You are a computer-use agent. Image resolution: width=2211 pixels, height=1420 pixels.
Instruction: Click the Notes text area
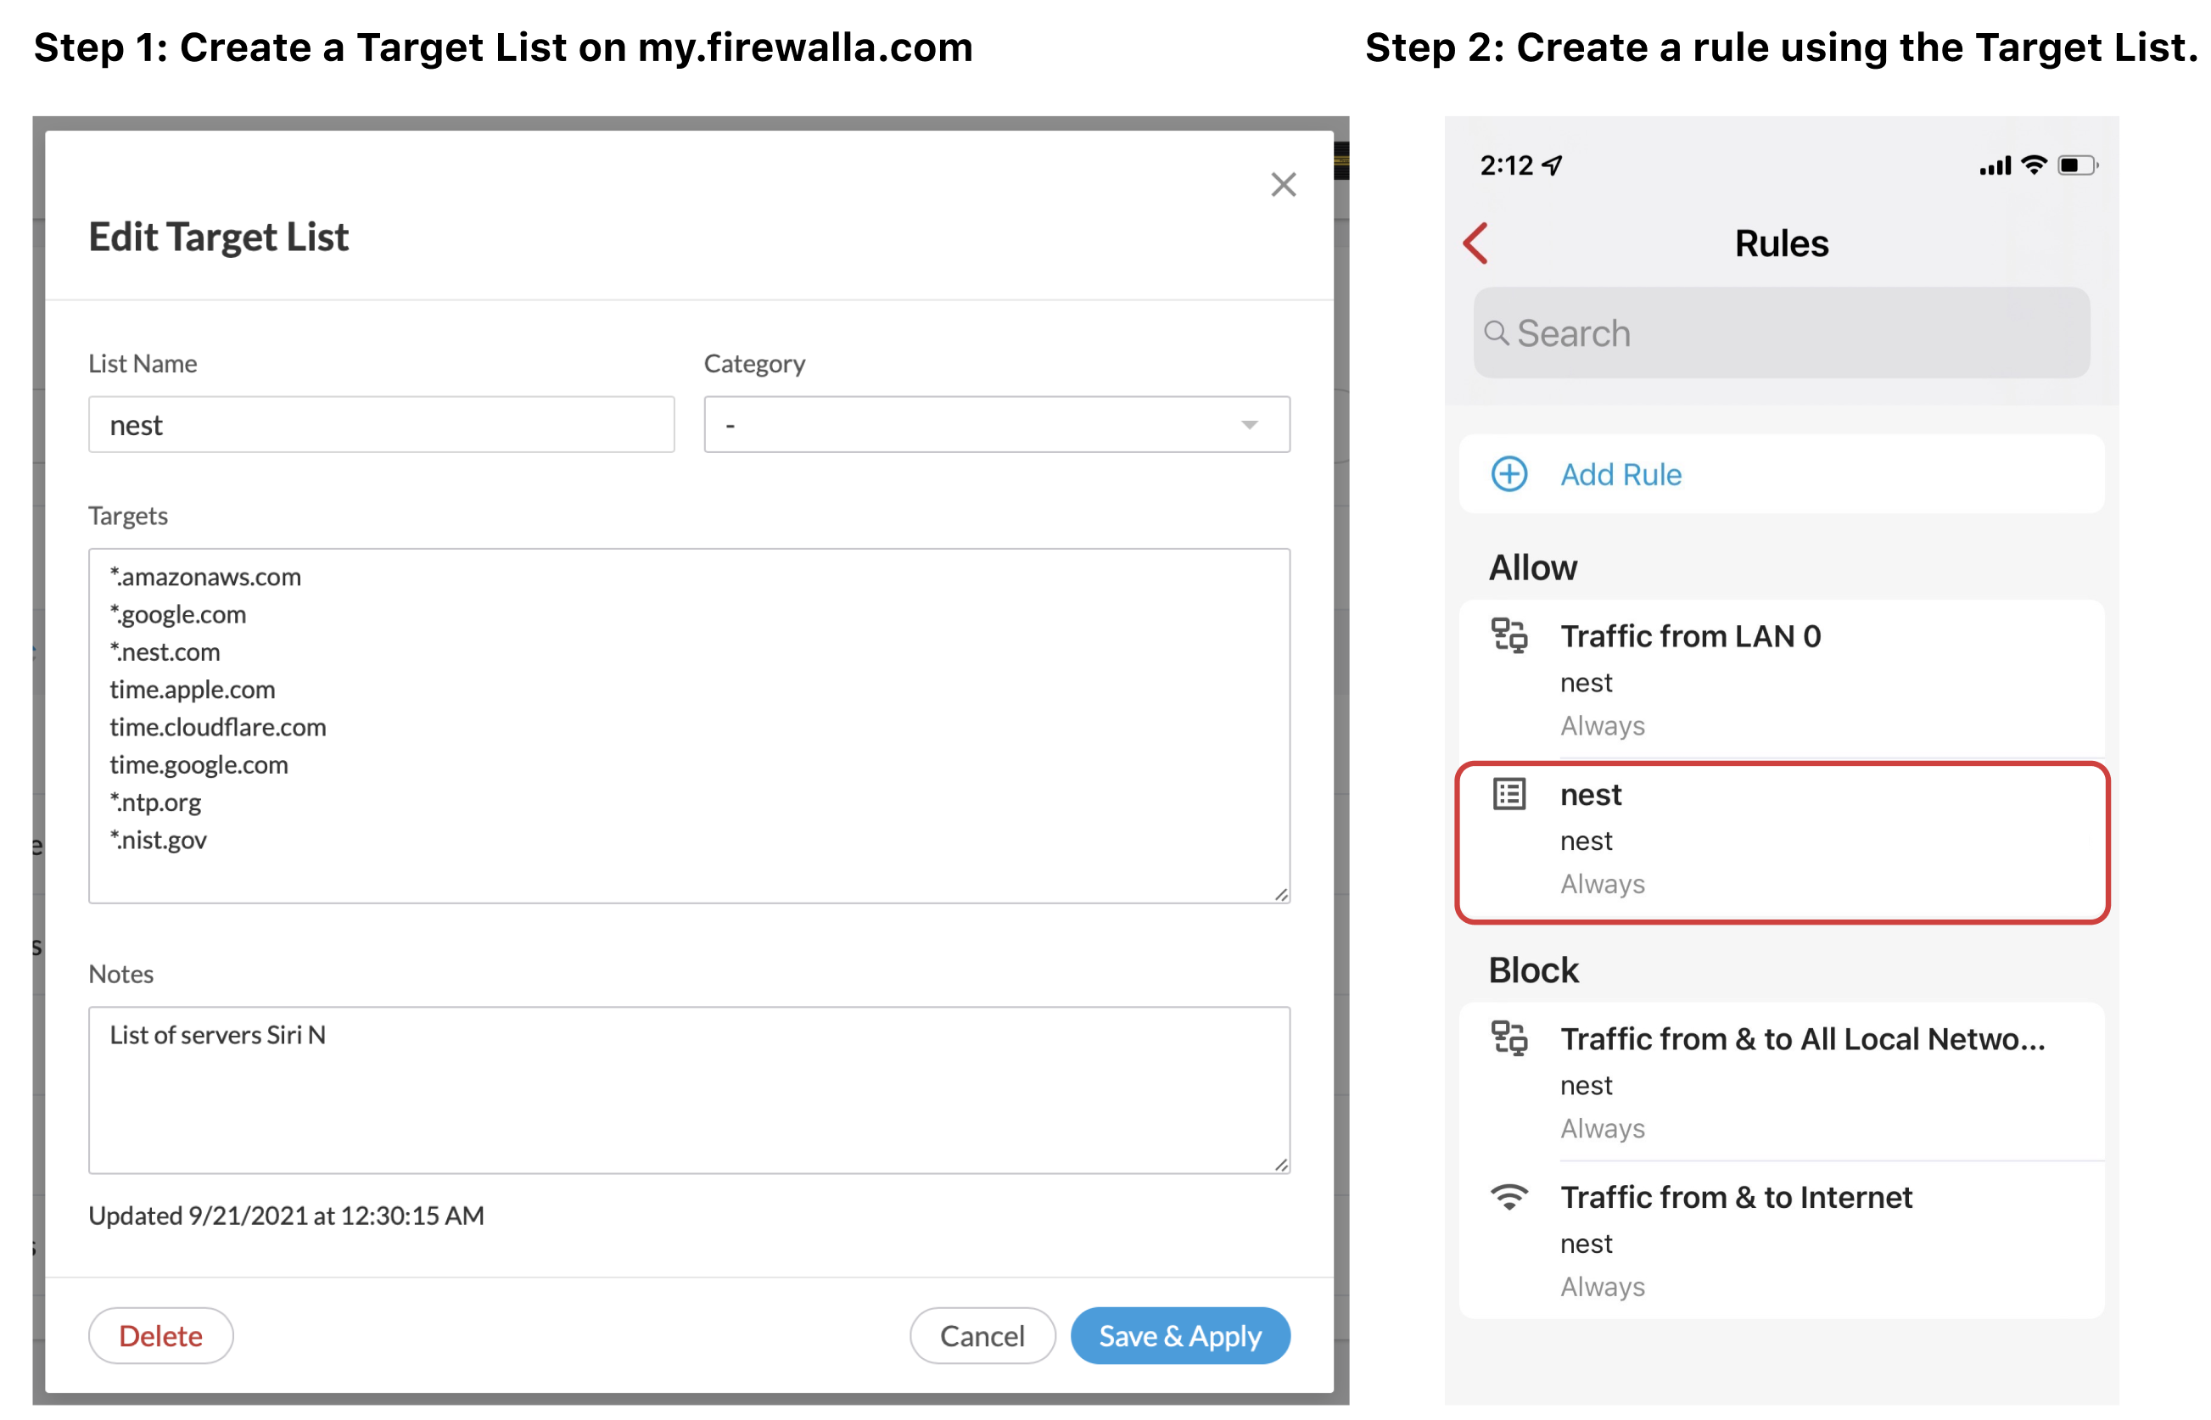[690, 1090]
